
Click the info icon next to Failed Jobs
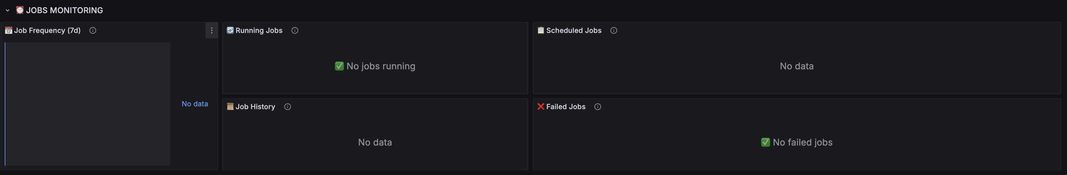coord(598,107)
